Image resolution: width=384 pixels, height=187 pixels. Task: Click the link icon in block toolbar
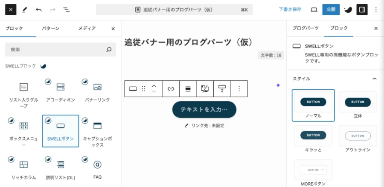click(x=171, y=89)
